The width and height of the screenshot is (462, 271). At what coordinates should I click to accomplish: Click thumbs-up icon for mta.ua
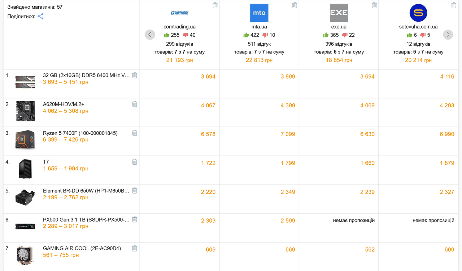click(246, 35)
